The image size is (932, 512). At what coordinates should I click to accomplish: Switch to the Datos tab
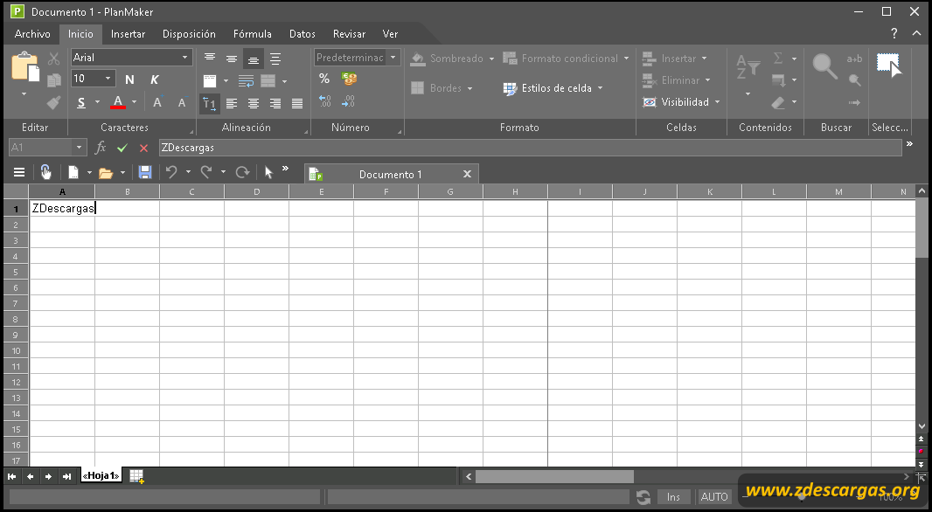pyautogui.click(x=303, y=34)
